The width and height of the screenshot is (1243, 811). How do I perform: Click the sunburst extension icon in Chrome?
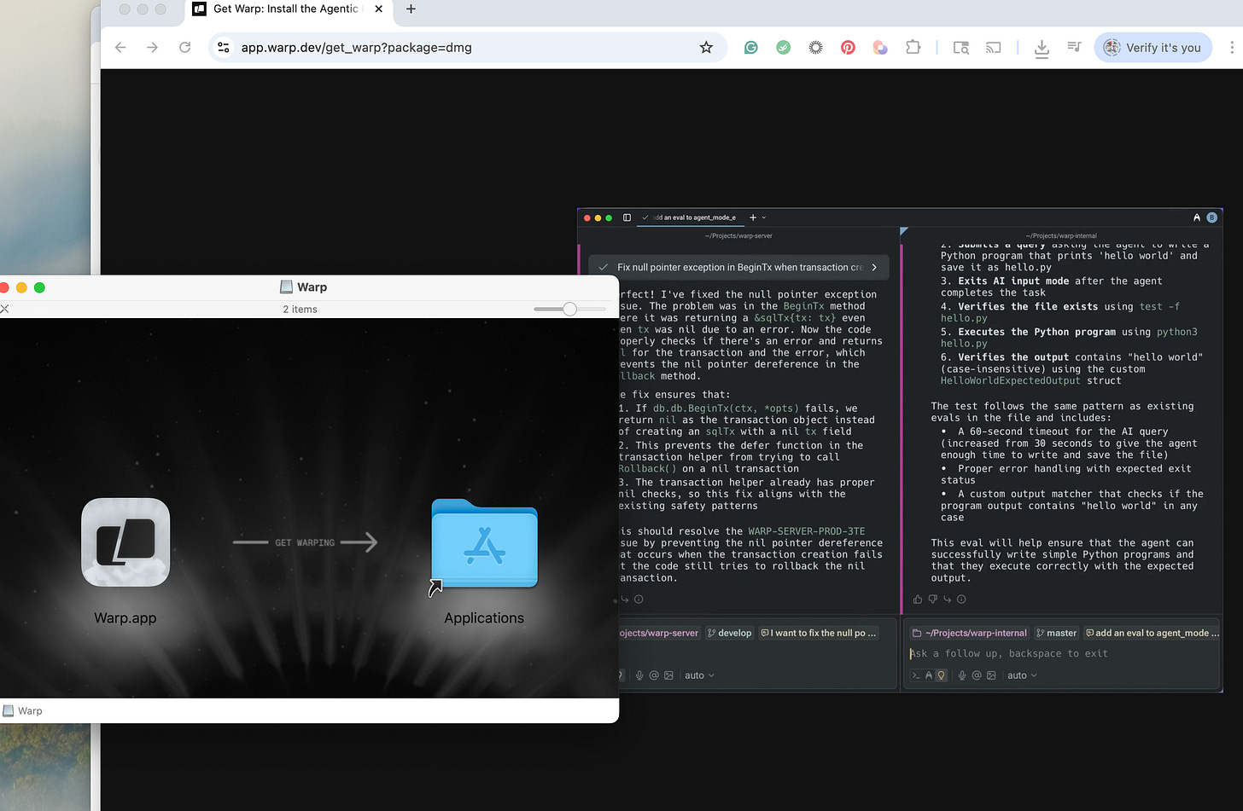pyautogui.click(x=815, y=48)
